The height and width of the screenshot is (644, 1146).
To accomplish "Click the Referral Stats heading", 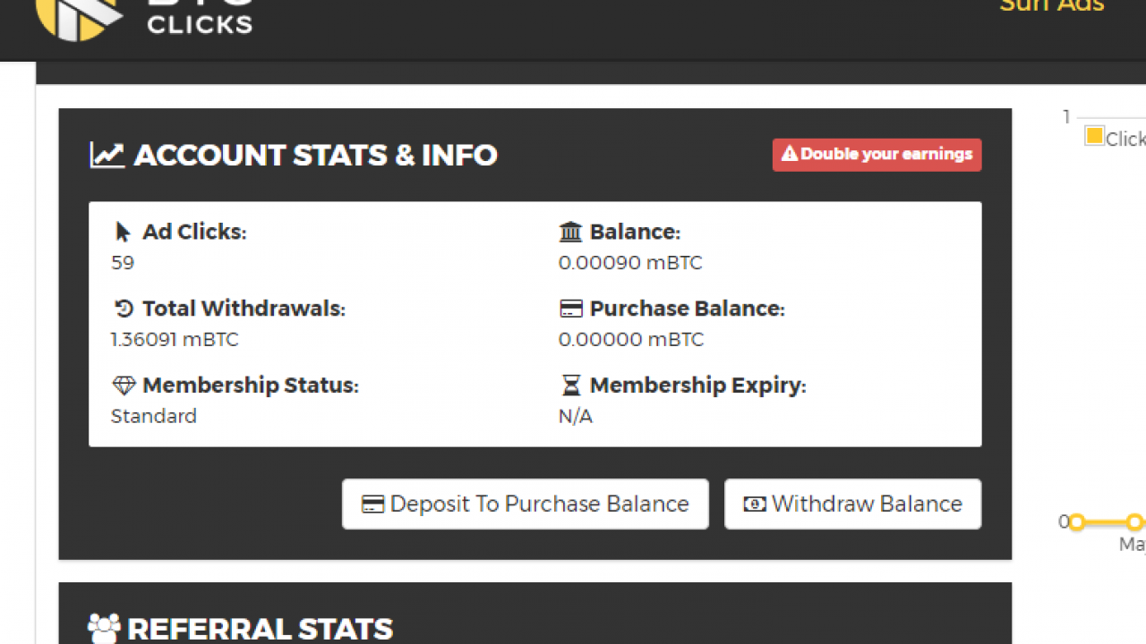I will (260, 628).
